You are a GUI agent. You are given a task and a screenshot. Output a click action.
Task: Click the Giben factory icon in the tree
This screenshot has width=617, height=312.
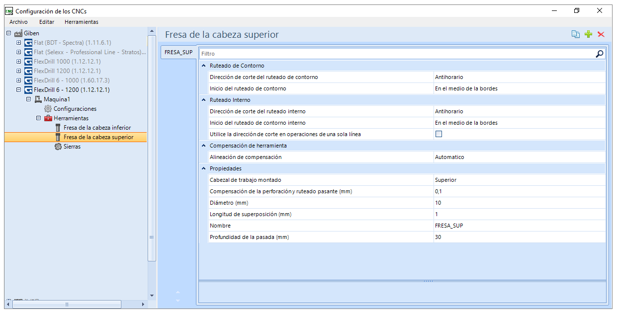point(19,33)
